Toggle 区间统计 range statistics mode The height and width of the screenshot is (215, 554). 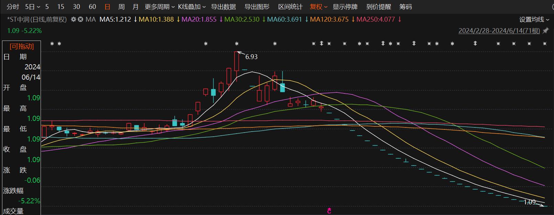[290, 7]
